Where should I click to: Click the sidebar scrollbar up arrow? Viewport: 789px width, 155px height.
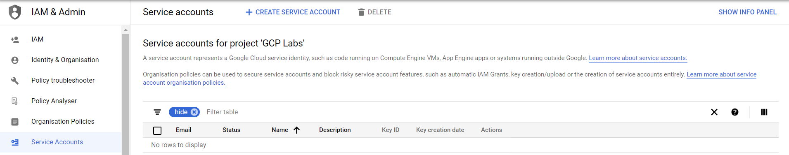tap(126, 30)
